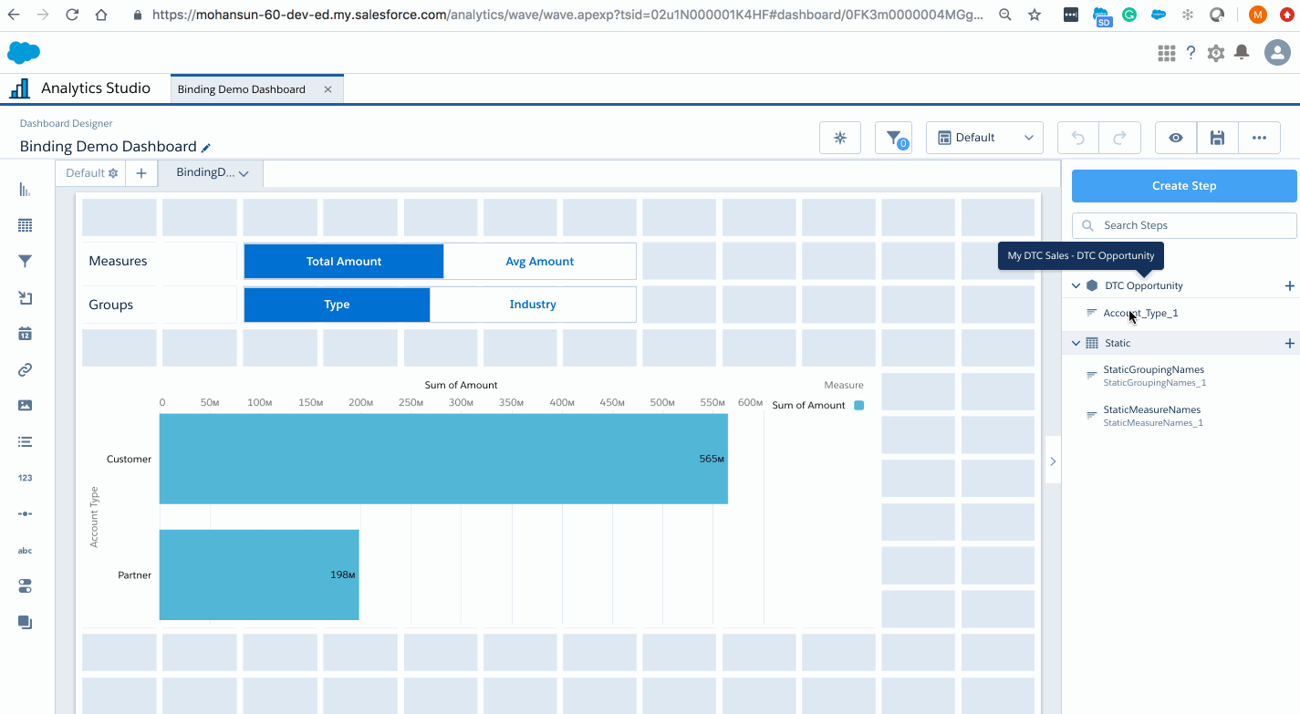1300x714 pixels.
Task: Click the Sum of Amount legend swatch
Action: 858,405
